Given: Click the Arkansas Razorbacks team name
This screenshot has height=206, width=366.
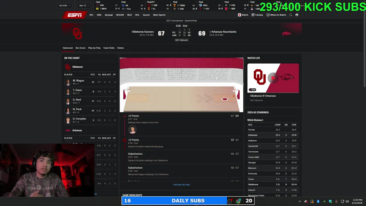Looking at the screenshot, I should point(224,32).
